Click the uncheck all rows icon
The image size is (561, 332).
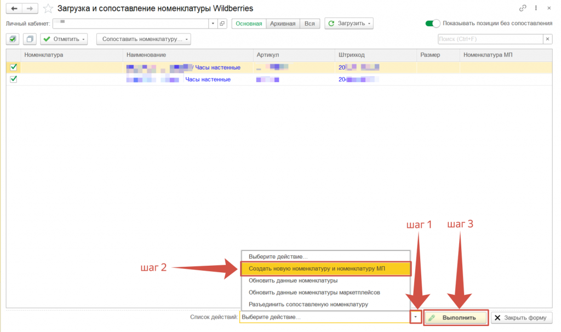pos(30,39)
